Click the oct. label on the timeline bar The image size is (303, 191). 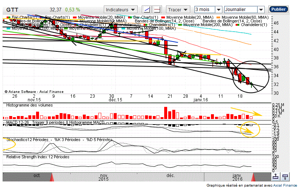coord(37,176)
